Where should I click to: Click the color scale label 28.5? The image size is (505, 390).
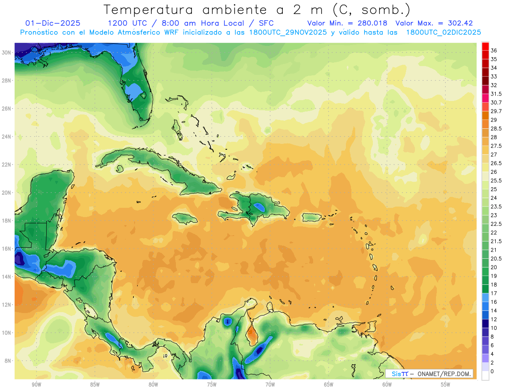496,129
